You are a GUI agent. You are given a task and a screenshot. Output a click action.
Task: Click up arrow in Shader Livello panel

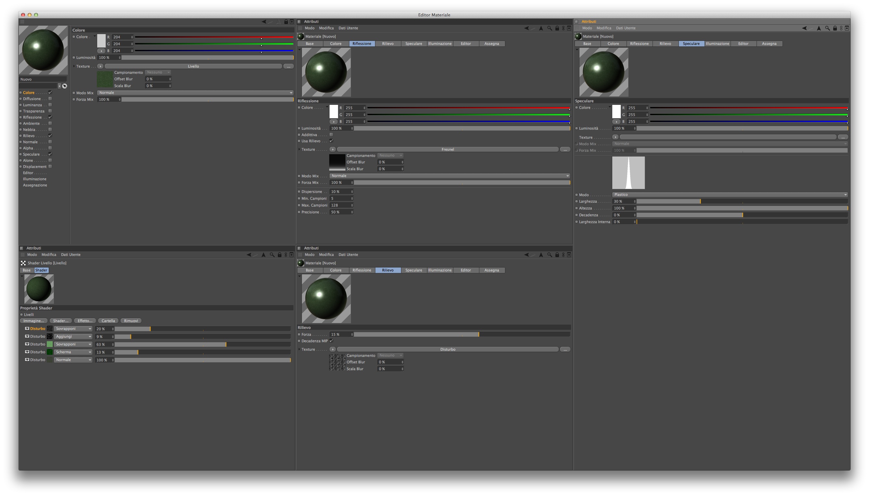point(263,255)
